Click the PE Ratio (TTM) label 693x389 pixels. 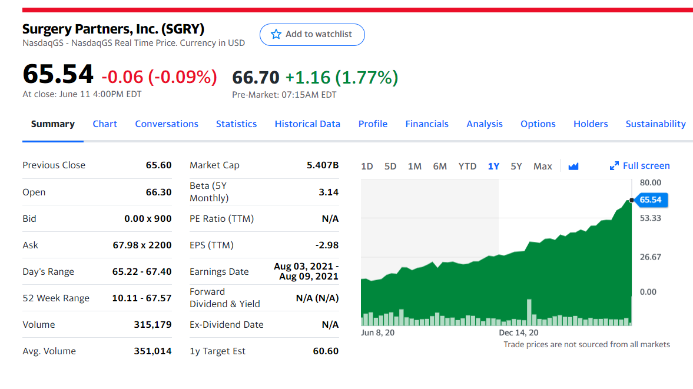(222, 218)
